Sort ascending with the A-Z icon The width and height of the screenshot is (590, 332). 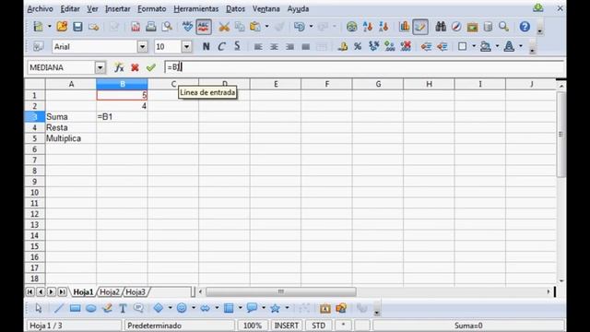point(368,27)
